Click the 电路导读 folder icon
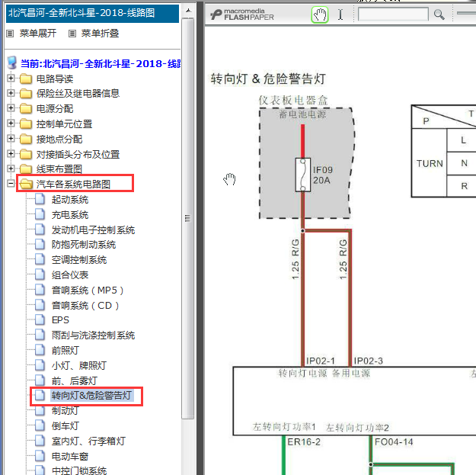This screenshot has height=475, width=476. click(x=26, y=79)
